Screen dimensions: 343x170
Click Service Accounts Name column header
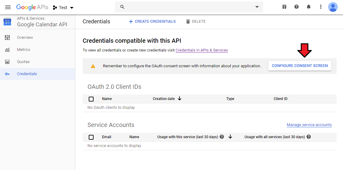pyautogui.click(x=134, y=137)
